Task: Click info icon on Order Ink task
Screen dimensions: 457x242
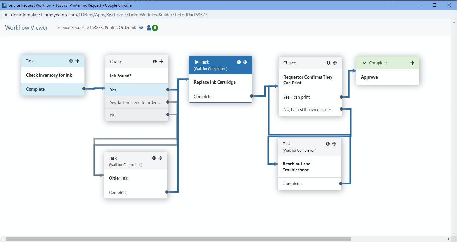Action: click(x=154, y=158)
